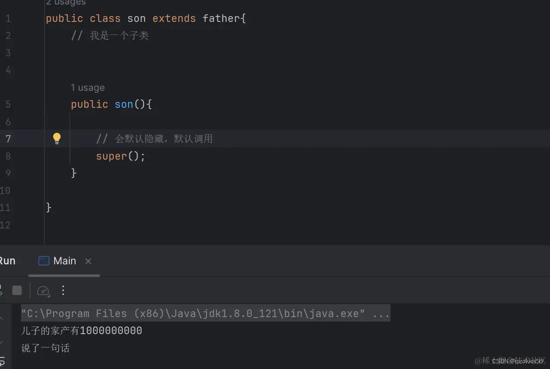This screenshot has height=369, width=550.
Task: Stop the running Main process
Action: 17,291
